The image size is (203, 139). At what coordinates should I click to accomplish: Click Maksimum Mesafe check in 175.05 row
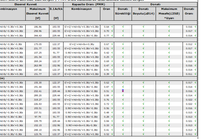tap(169, 44)
